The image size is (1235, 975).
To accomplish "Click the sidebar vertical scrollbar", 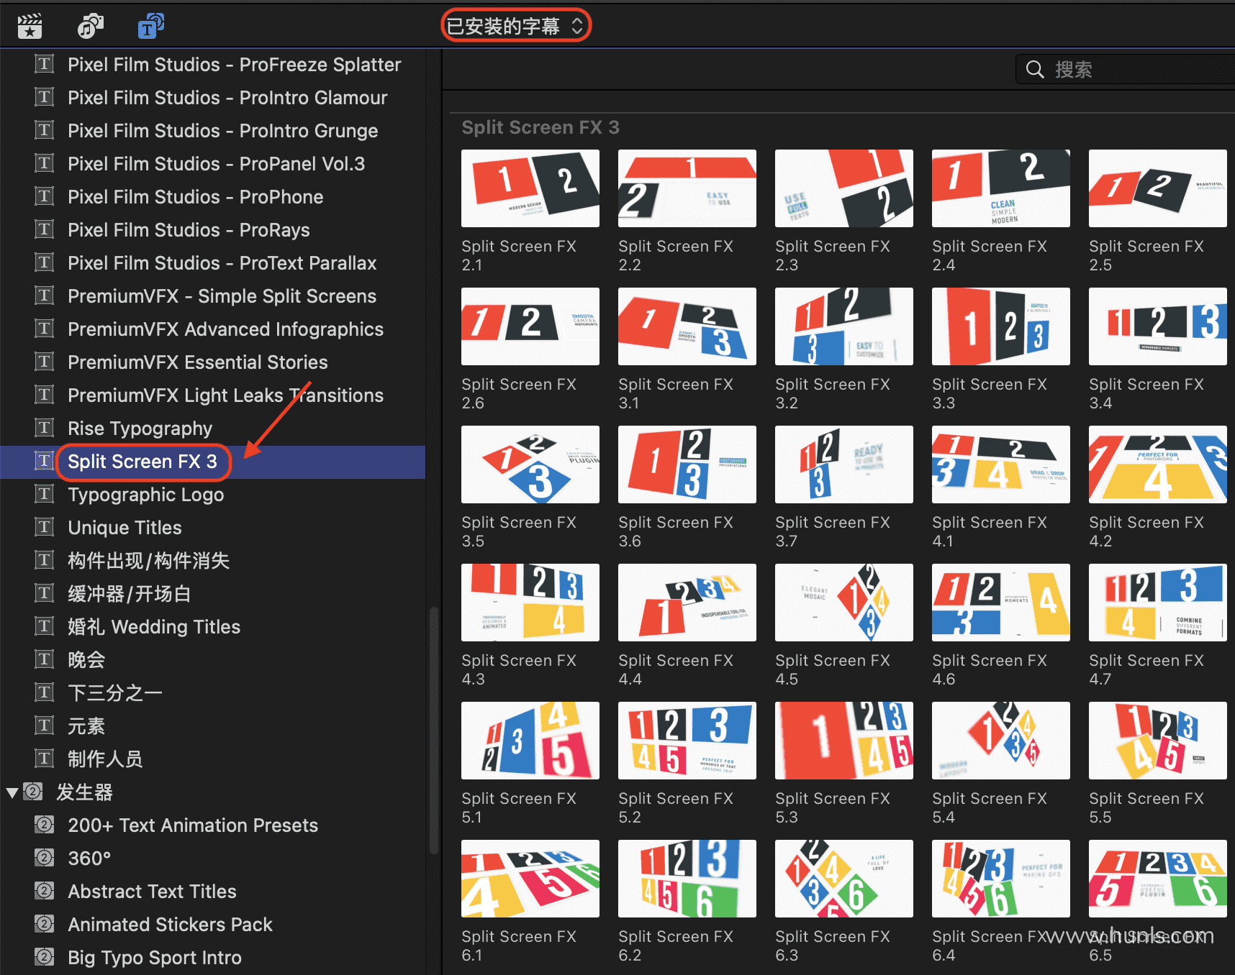I will click(433, 730).
